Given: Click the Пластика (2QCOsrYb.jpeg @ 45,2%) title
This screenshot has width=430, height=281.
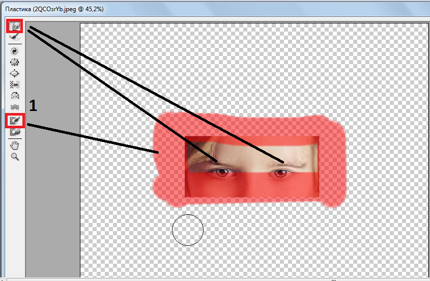Looking at the screenshot, I should click(54, 9).
